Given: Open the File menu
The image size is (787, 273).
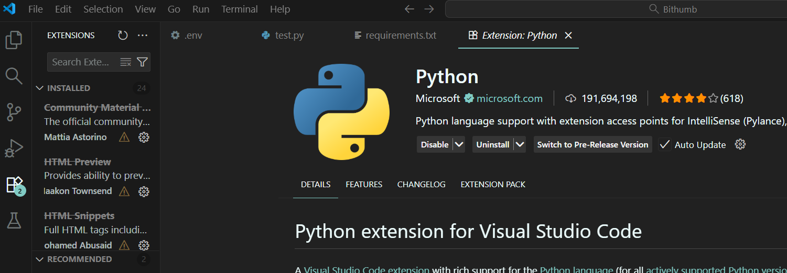Looking at the screenshot, I should click(x=36, y=9).
